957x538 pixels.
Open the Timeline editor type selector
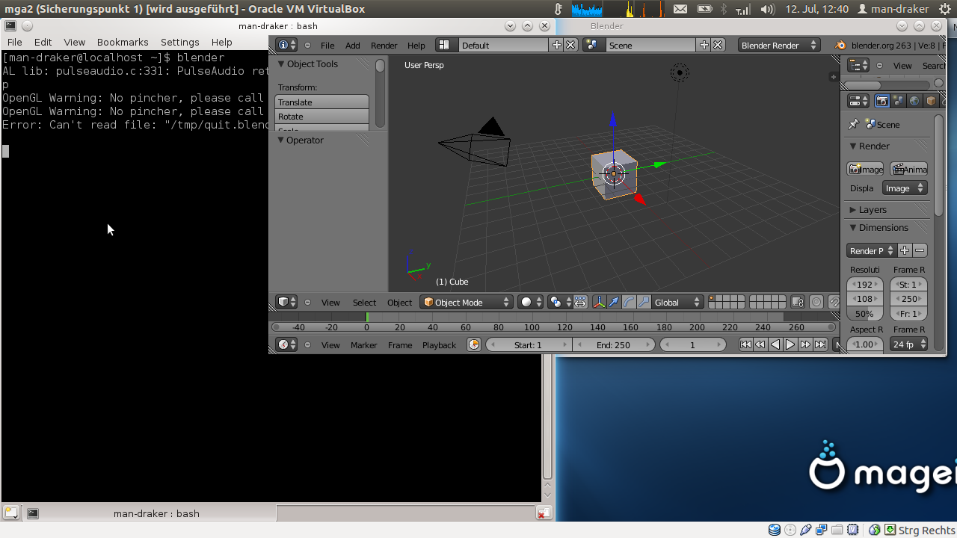coord(287,344)
